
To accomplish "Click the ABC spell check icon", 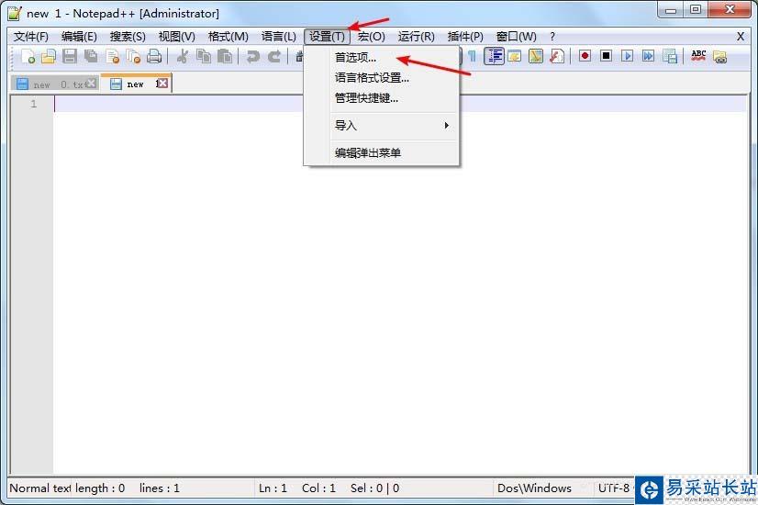I will click(698, 56).
